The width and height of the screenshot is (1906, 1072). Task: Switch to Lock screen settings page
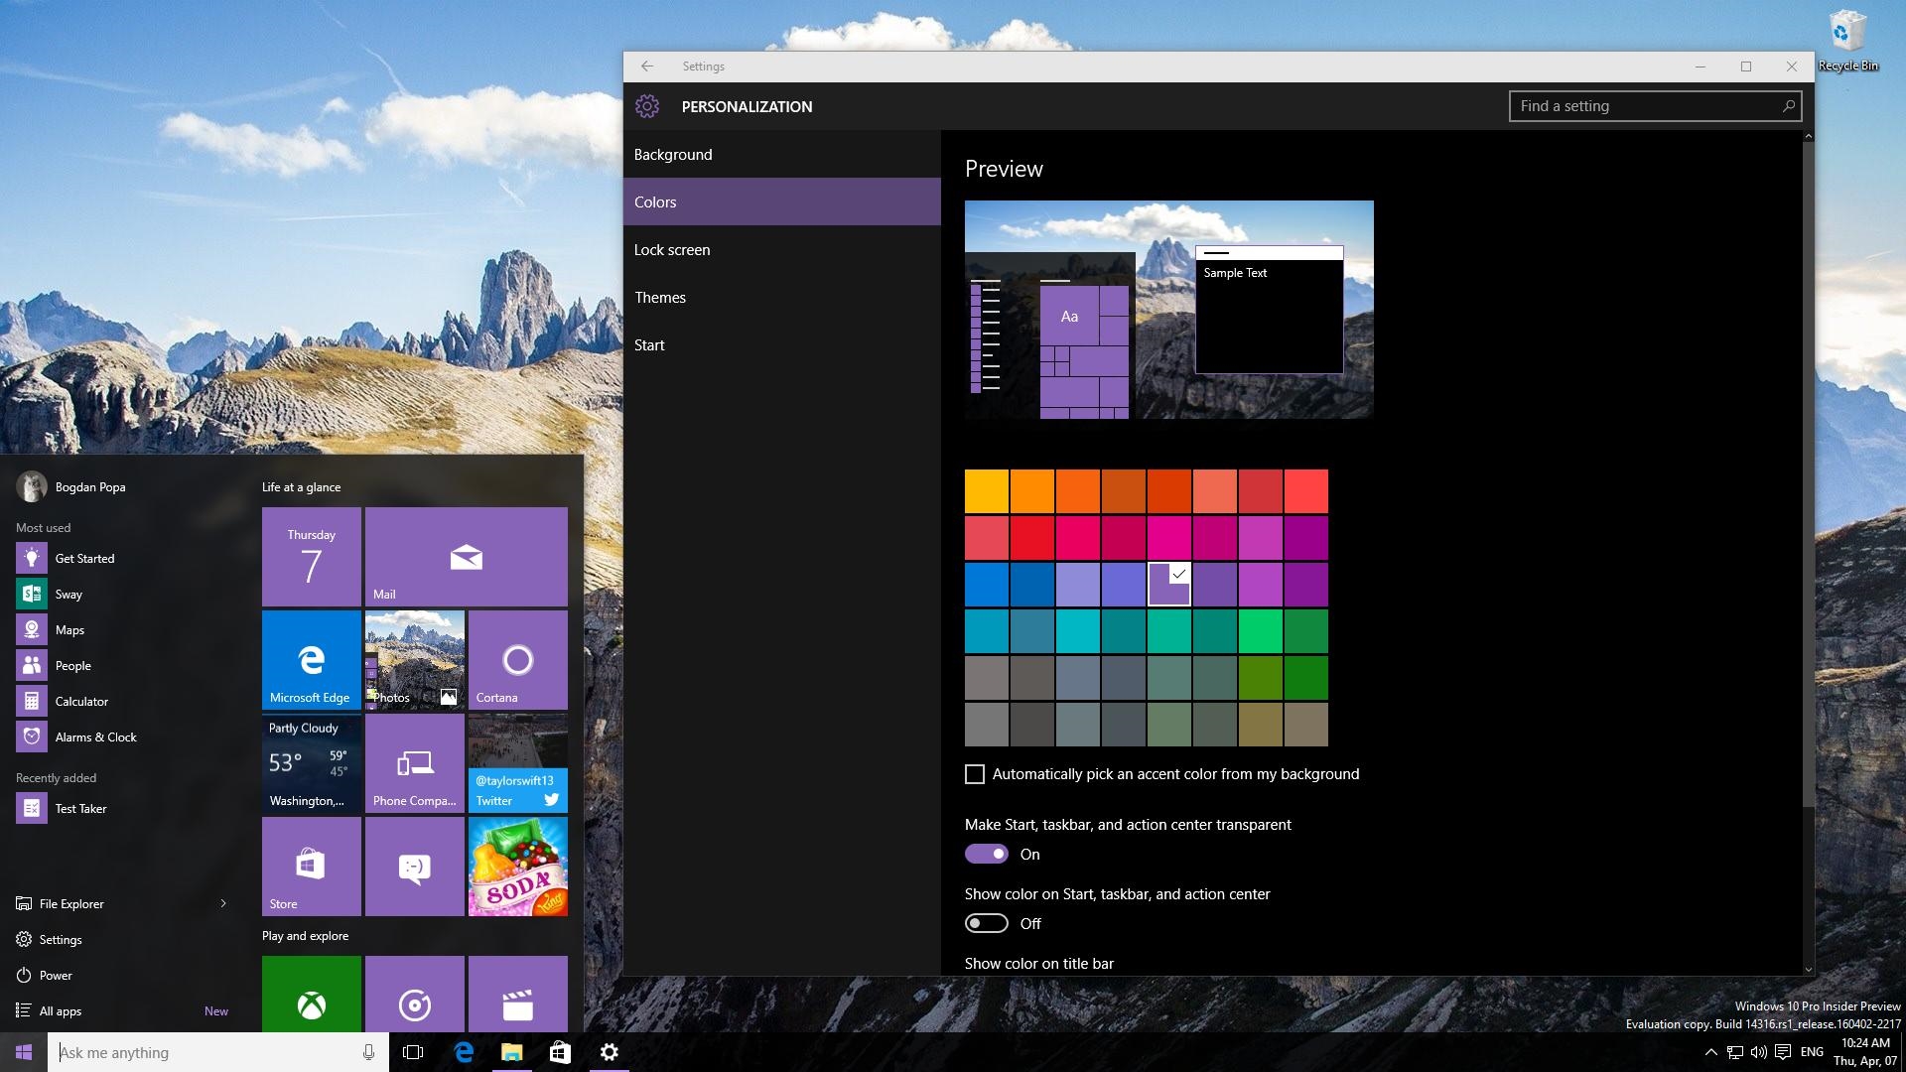pyautogui.click(x=672, y=250)
